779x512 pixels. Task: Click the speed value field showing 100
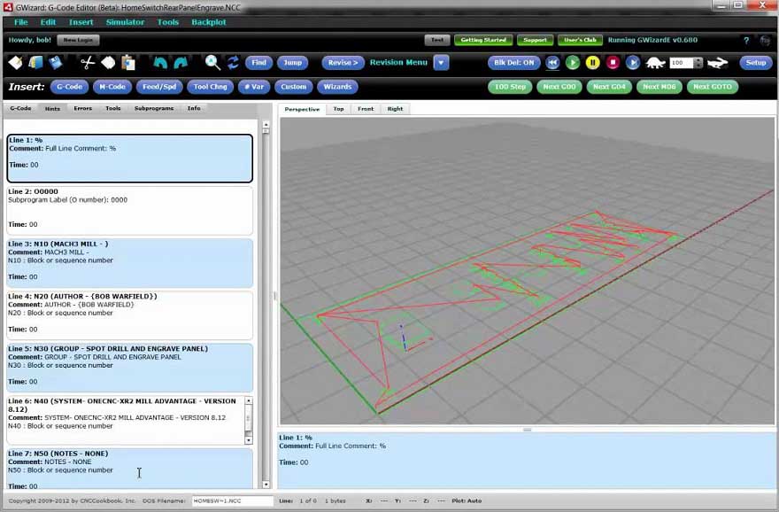tap(682, 63)
